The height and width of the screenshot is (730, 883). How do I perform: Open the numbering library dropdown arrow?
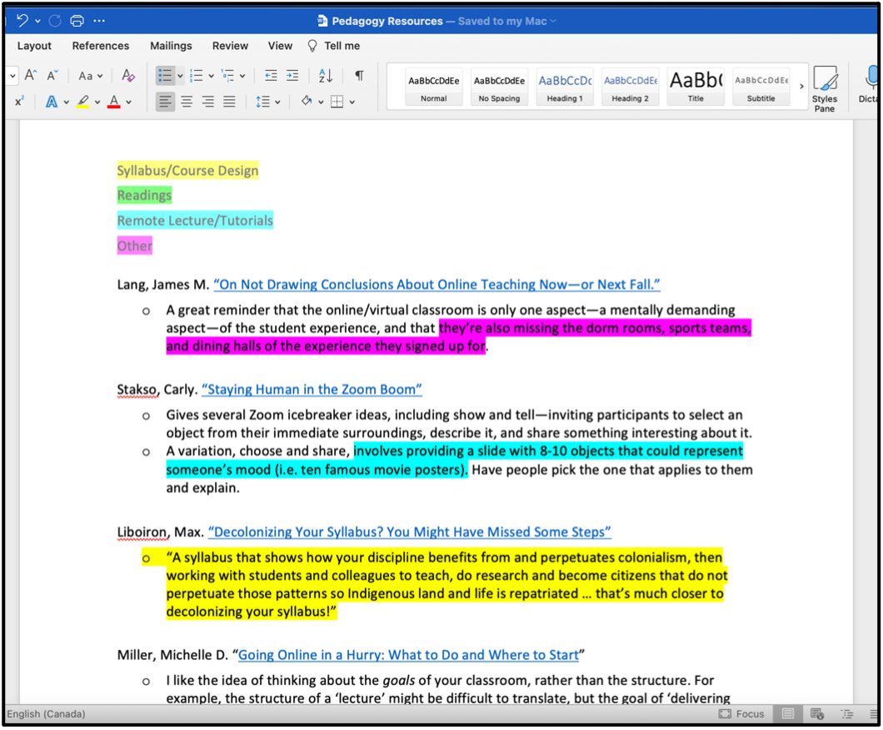pyautogui.click(x=212, y=76)
